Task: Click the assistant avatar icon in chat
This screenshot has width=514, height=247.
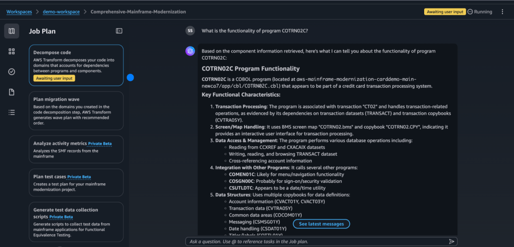Action: click(190, 51)
